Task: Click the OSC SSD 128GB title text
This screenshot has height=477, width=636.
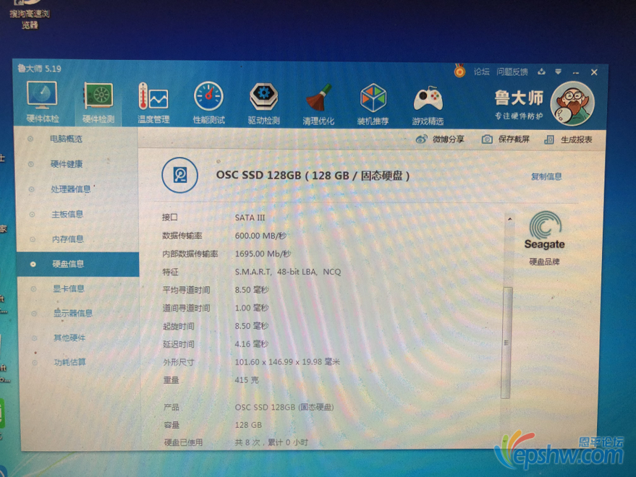Action: pos(313,175)
